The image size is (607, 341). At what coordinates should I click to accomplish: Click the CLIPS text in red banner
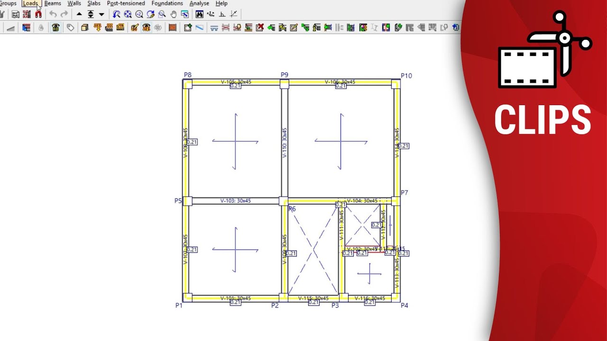pyautogui.click(x=543, y=120)
